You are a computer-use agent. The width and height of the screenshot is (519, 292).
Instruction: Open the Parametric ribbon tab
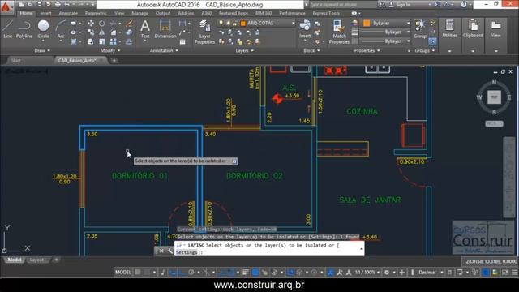(x=96, y=13)
